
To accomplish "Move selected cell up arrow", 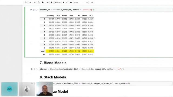I will point(48,2).
